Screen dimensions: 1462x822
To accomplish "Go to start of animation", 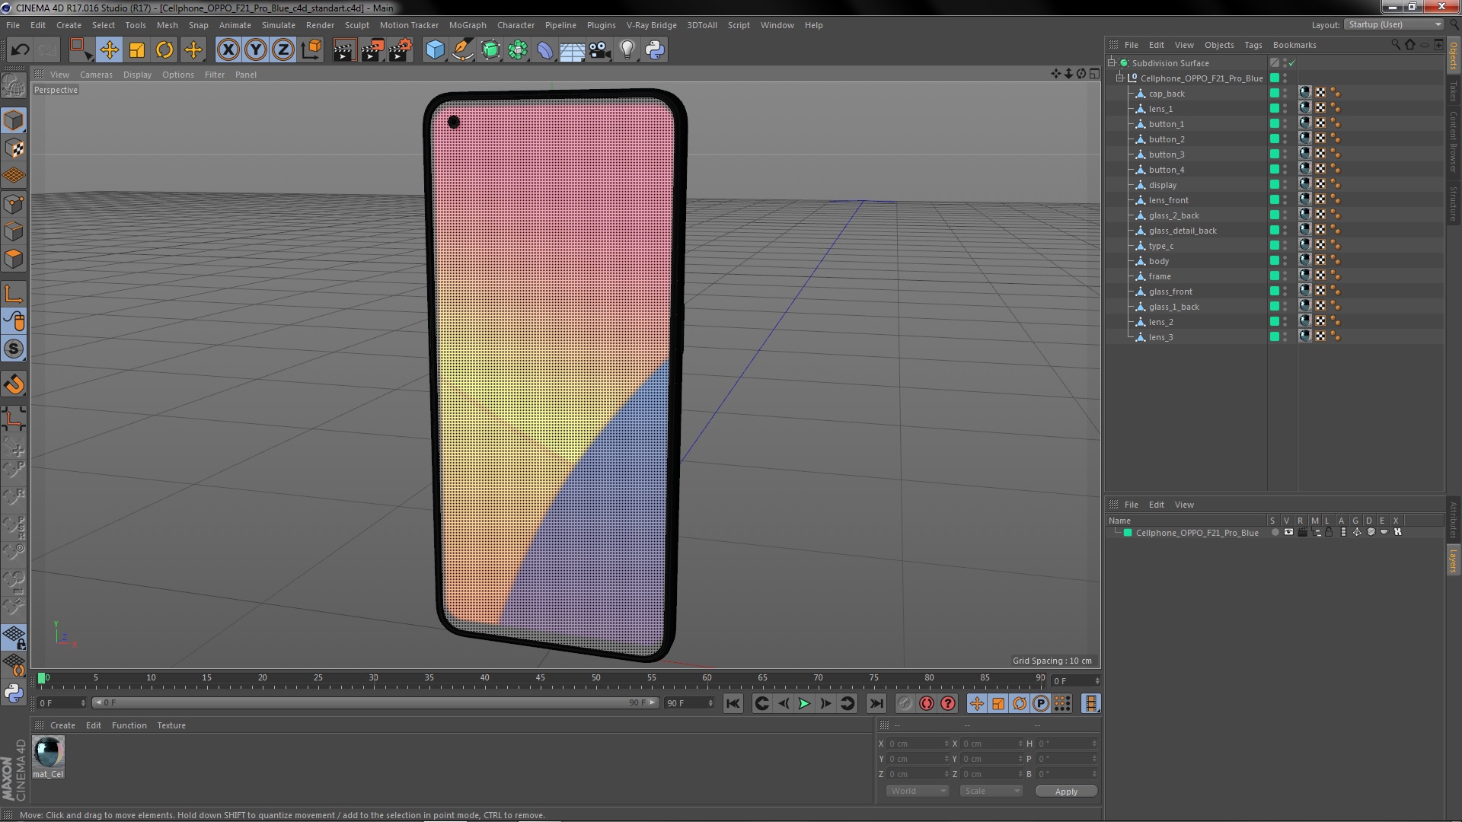I will click(x=733, y=704).
